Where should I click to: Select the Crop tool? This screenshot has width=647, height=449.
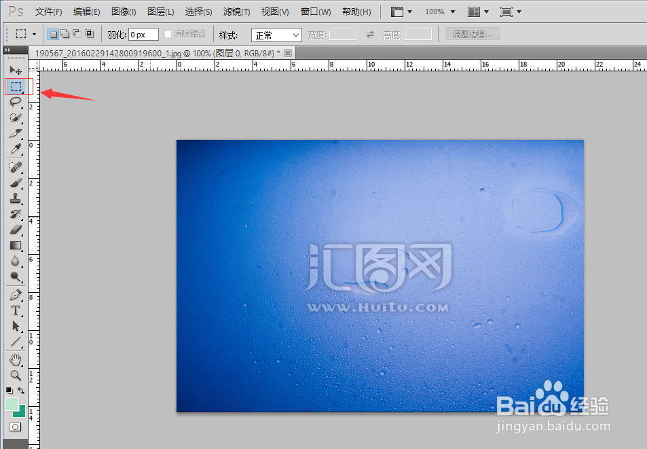[16, 134]
